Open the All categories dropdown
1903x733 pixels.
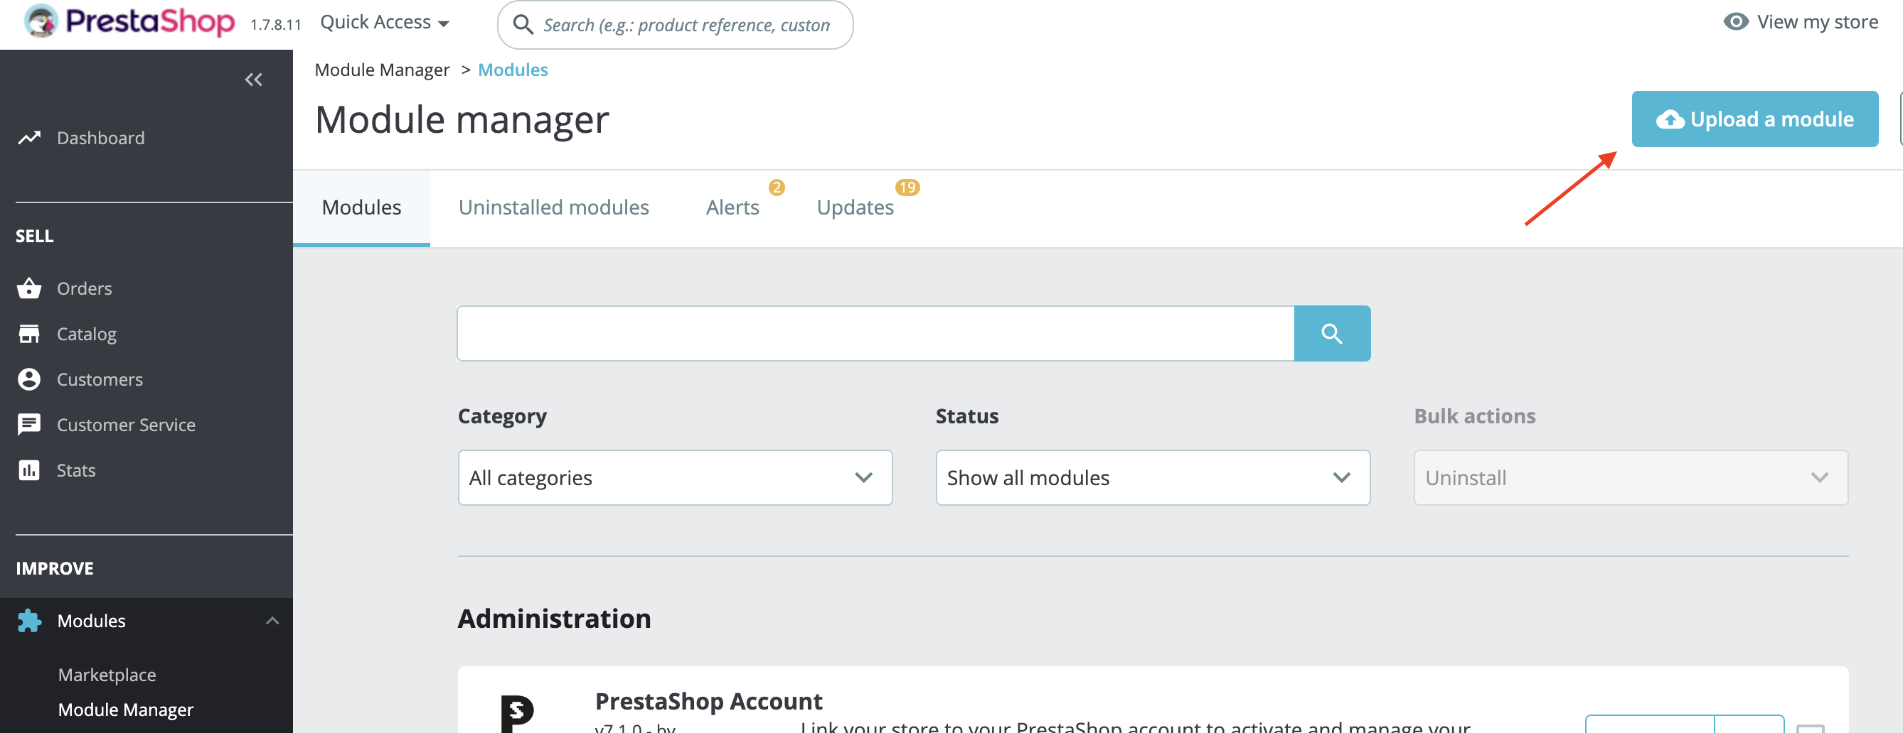tap(673, 477)
